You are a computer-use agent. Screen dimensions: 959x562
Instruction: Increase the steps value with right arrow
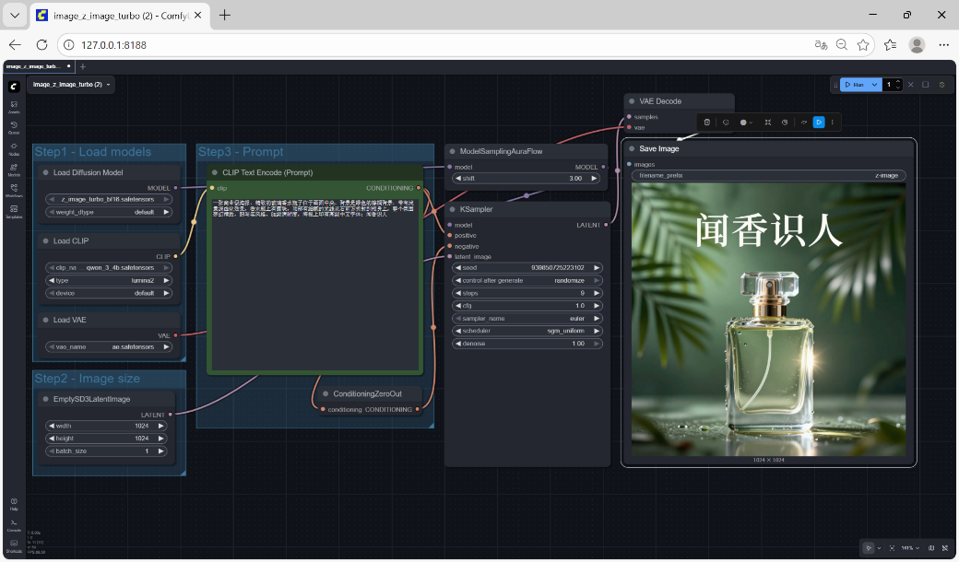point(597,293)
